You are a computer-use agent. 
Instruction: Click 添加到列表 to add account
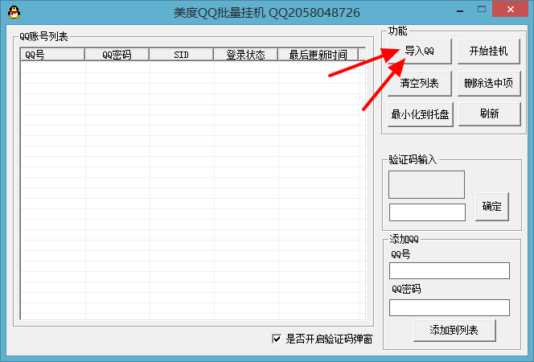(x=454, y=330)
